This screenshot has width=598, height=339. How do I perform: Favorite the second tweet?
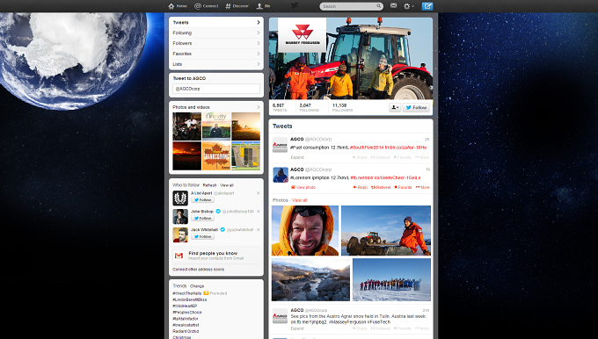coord(403,187)
